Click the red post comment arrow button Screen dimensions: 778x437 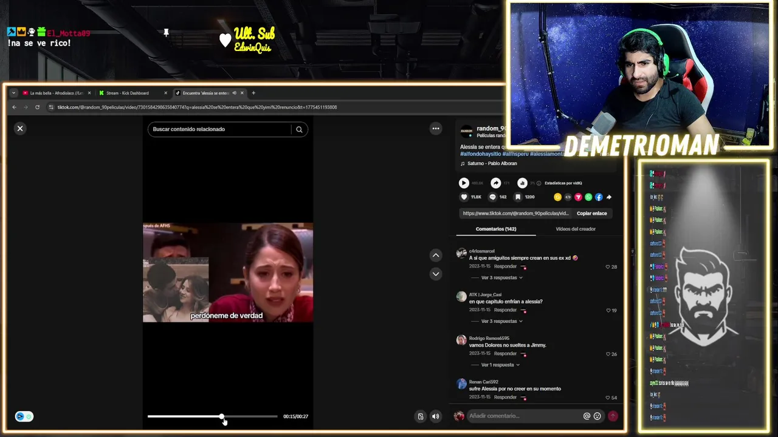tap(613, 416)
